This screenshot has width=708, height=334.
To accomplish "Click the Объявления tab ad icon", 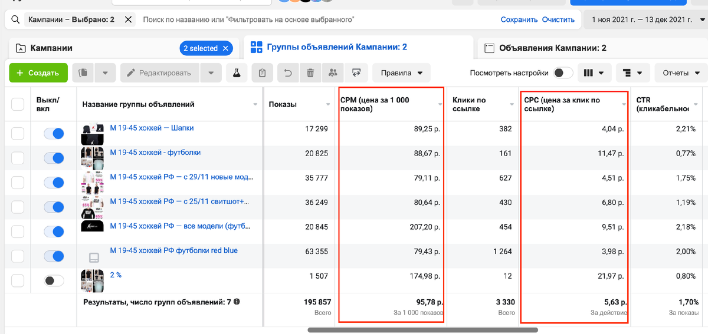I will 489,48.
